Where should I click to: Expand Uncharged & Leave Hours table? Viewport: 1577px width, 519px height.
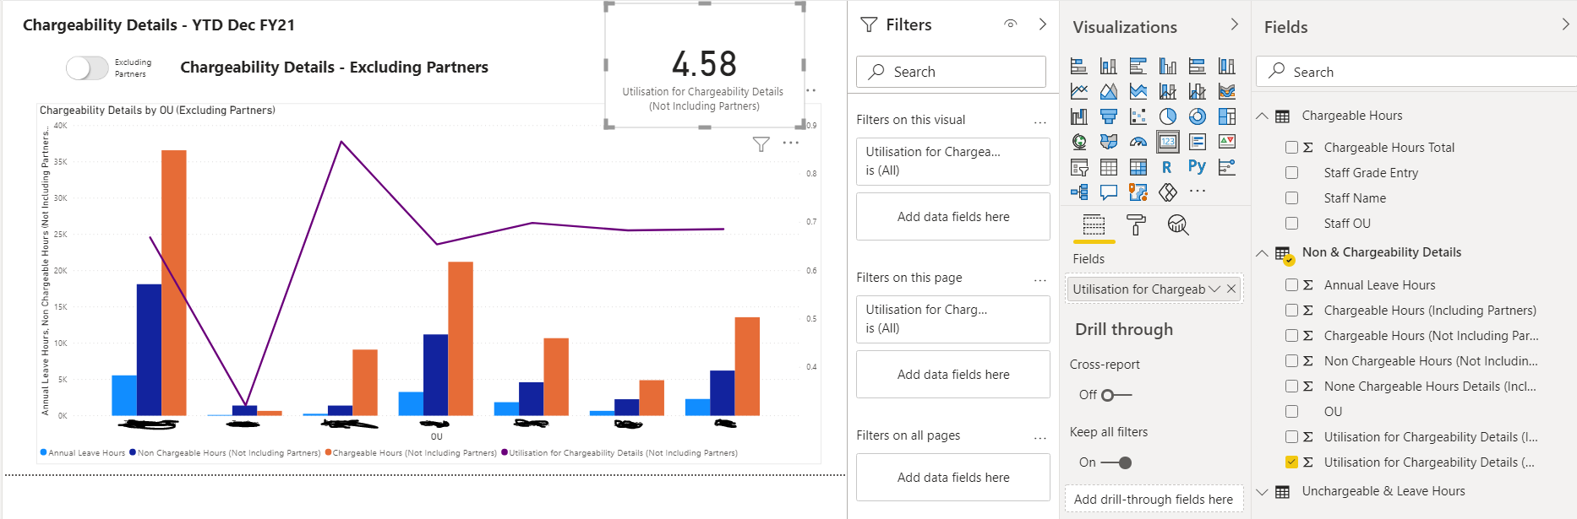click(1263, 491)
